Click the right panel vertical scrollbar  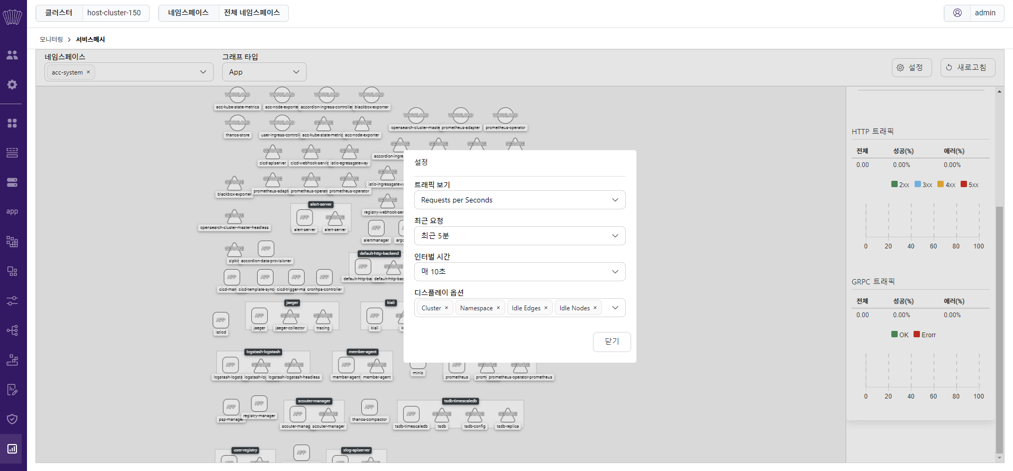[x=999, y=330]
